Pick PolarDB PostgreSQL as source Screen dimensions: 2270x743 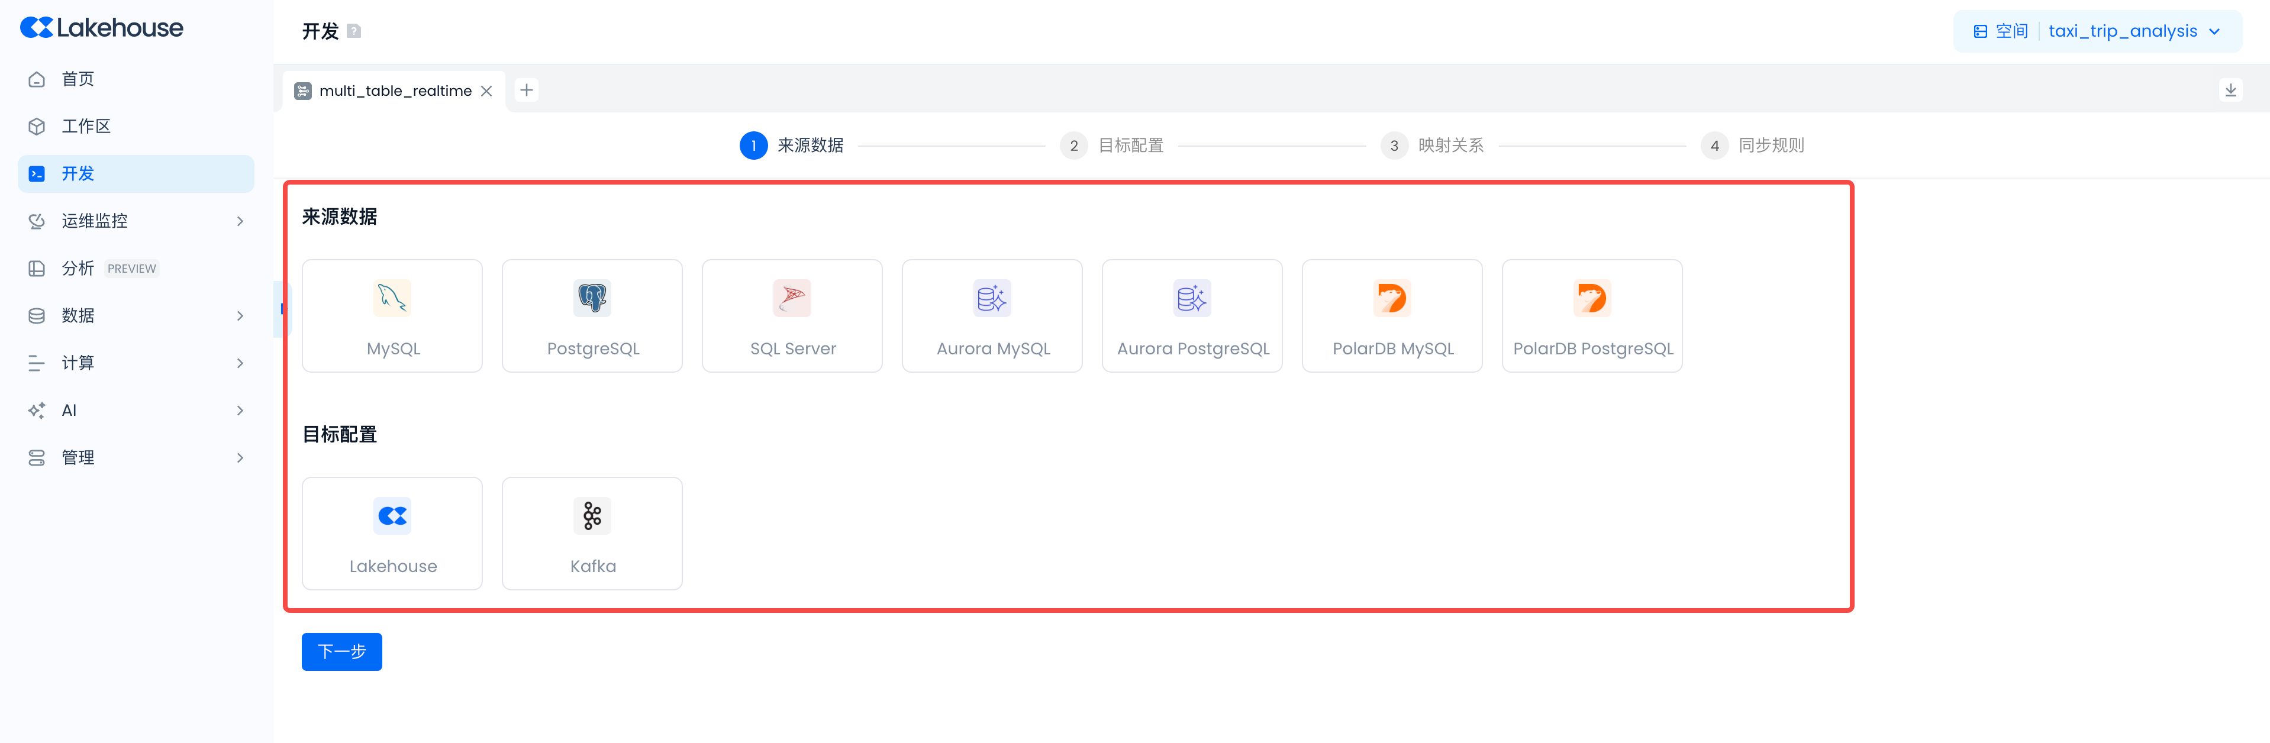coord(1591,315)
